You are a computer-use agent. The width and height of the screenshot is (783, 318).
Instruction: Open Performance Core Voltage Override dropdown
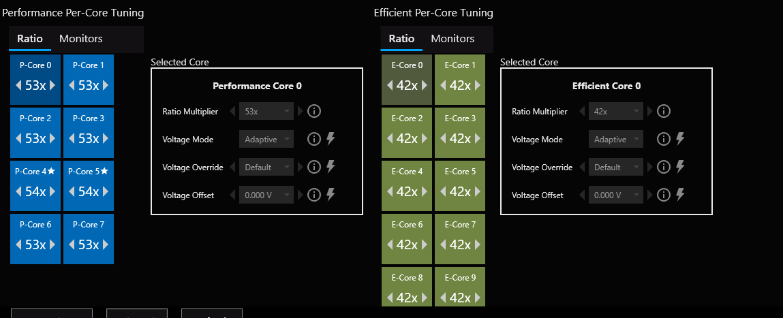point(266,168)
